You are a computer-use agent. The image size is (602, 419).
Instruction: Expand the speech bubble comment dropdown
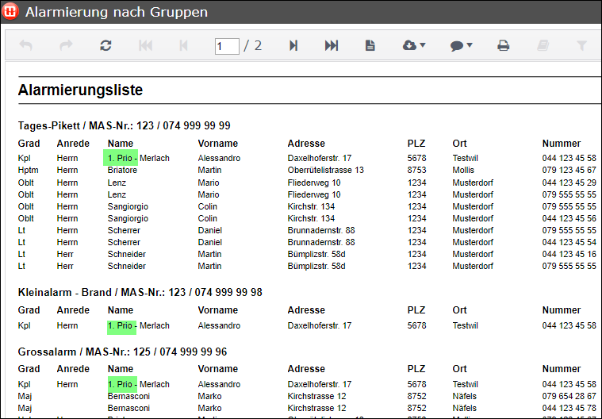(x=461, y=46)
